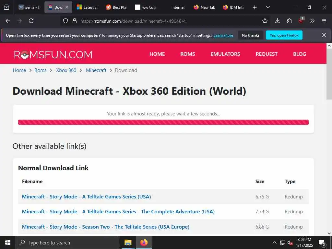Bookmark this page with the star
Screen dimensions: 332x249
pyautogui.click(x=265, y=21)
